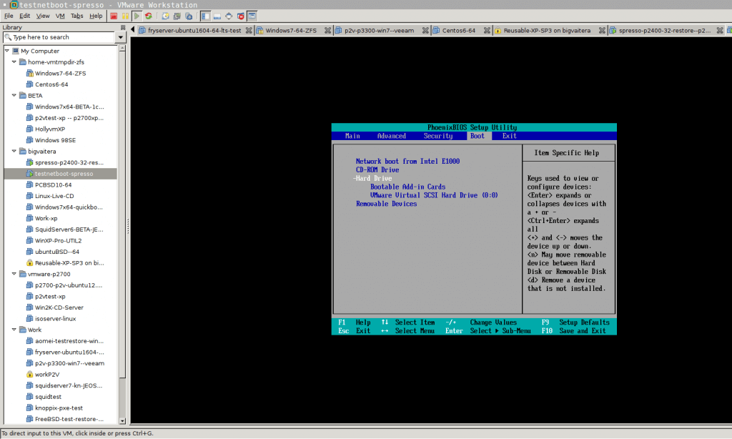Close the Centos6-64 tab

[x=487, y=30]
